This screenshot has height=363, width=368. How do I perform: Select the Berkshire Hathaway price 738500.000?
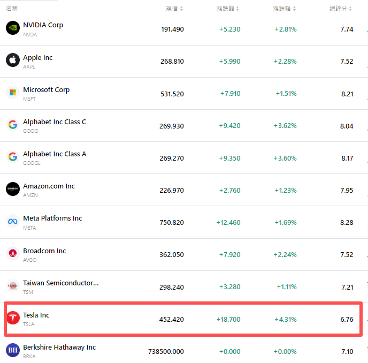coord(166,351)
